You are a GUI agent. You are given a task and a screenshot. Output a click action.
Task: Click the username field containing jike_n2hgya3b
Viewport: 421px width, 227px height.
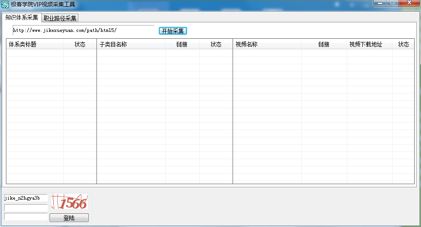pos(26,198)
